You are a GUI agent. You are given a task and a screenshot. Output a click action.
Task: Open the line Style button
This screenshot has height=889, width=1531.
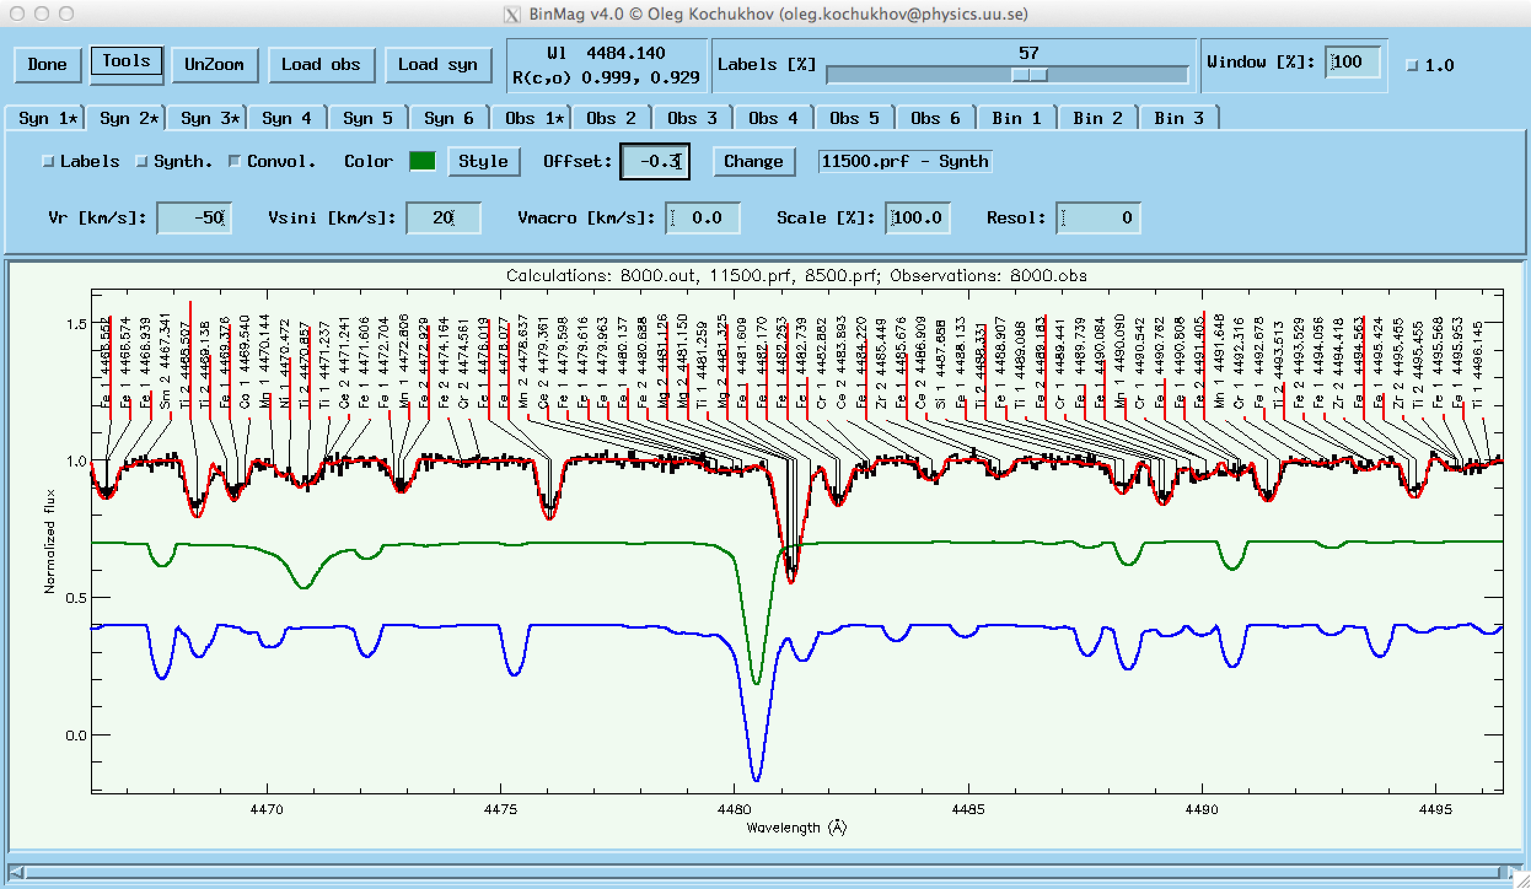point(483,161)
